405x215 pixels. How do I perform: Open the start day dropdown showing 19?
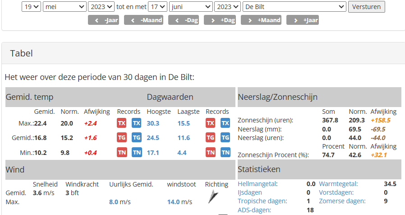click(31, 7)
